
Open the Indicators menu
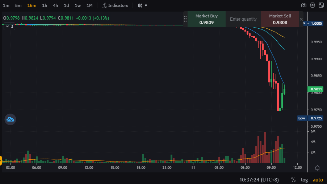coord(115,5)
